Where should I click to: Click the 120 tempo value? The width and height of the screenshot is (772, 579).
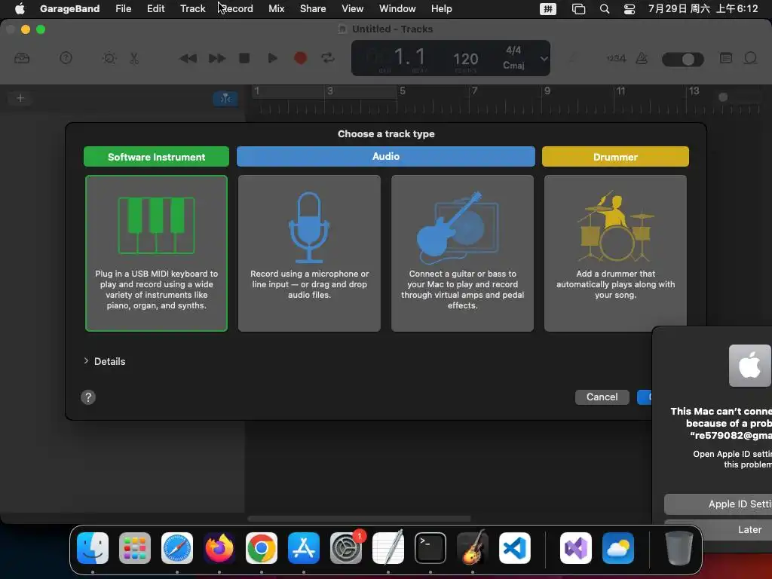click(465, 59)
